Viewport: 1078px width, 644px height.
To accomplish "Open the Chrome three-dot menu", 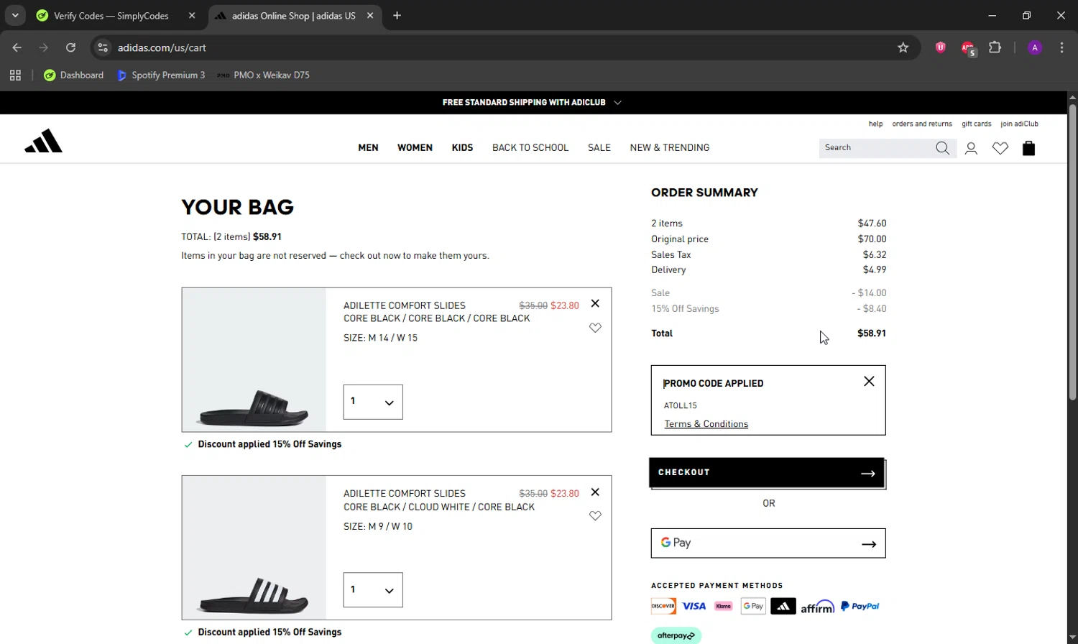I will tap(1061, 47).
